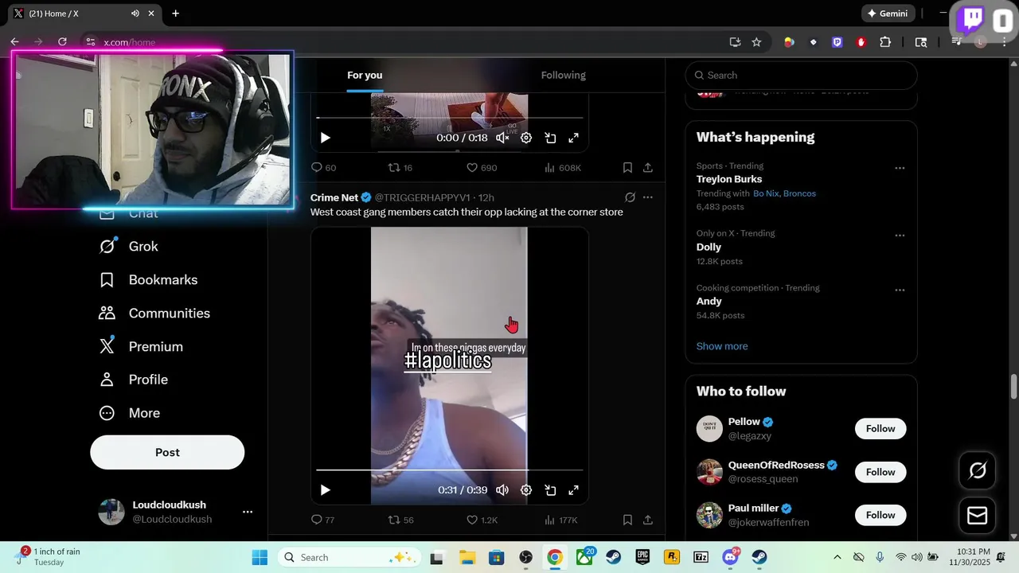Open Loudcloudkush account menu dots

coord(248,512)
